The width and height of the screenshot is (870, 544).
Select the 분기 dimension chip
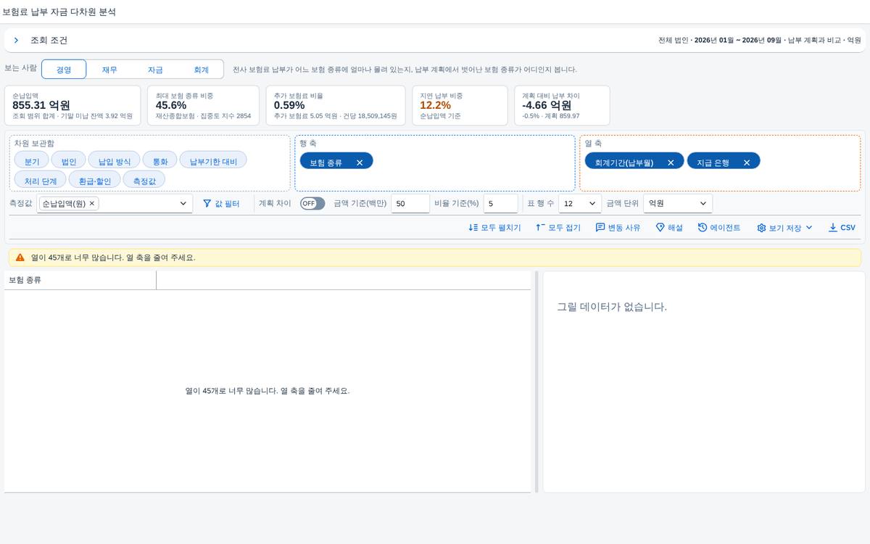click(32, 160)
